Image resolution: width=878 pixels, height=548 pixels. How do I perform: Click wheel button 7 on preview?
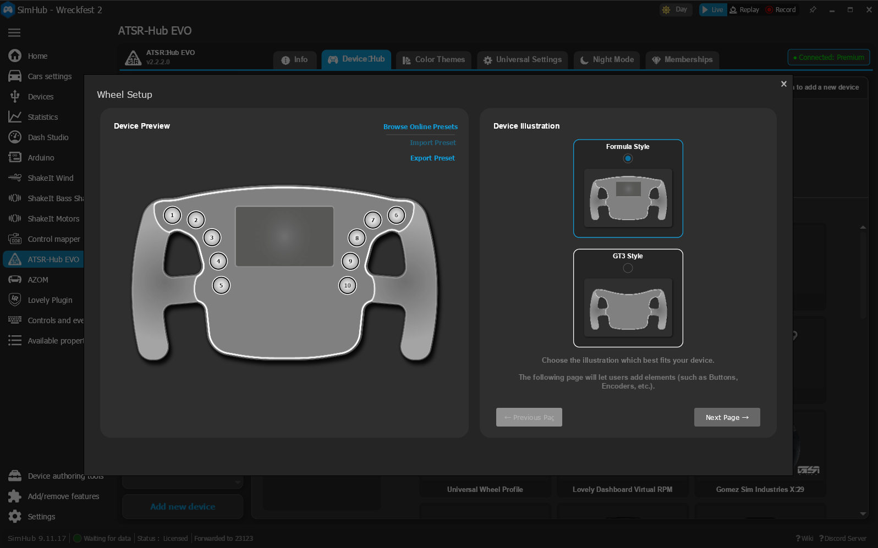point(373,220)
